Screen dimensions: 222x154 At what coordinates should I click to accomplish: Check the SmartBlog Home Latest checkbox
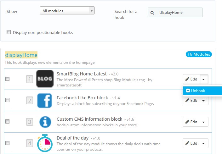[x=7, y=79]
